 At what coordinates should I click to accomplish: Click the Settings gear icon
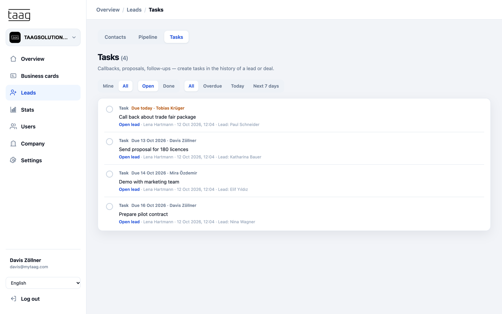point(13,160)
